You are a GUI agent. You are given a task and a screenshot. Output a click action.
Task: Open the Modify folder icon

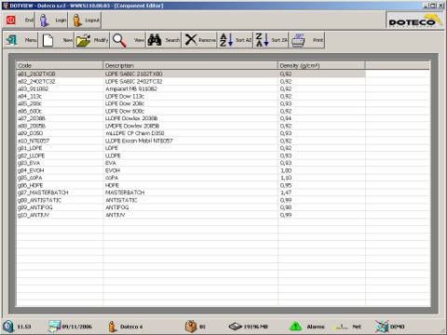pyautogui.click(x=83, y=40)
